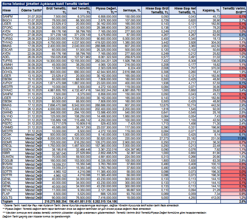The height and width of the screenshot is (219, 252).
Task: Click total net dividend 196.451.881.519
Action: (79, 201)
